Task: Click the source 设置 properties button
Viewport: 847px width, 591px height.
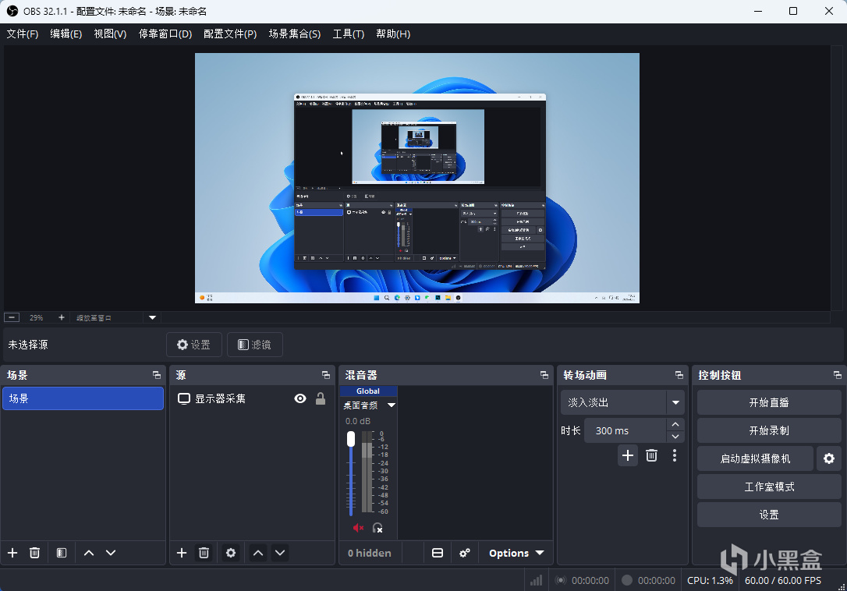Action: tap(194, 345)
